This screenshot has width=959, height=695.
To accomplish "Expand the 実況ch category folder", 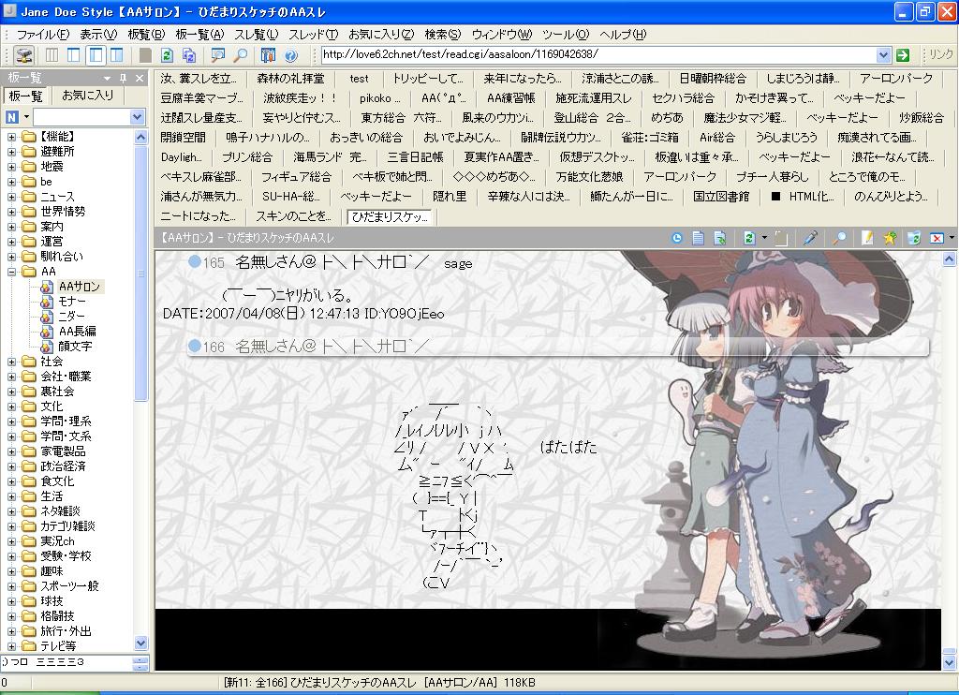I will point(11,541).
